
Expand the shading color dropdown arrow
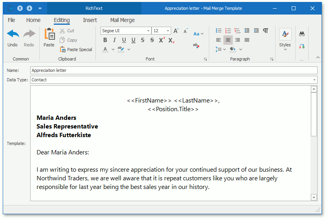click(x=241, y=49)
